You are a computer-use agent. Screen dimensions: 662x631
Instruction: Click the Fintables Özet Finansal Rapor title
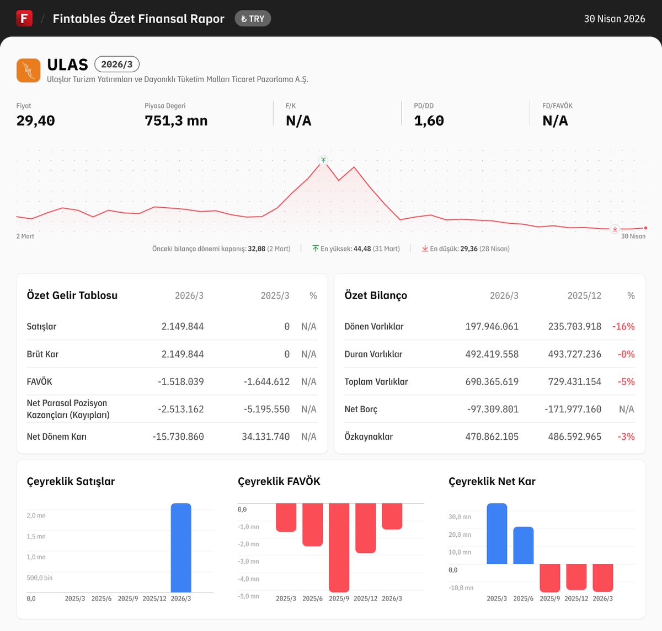pyautogui.click(x=138, y=19)
